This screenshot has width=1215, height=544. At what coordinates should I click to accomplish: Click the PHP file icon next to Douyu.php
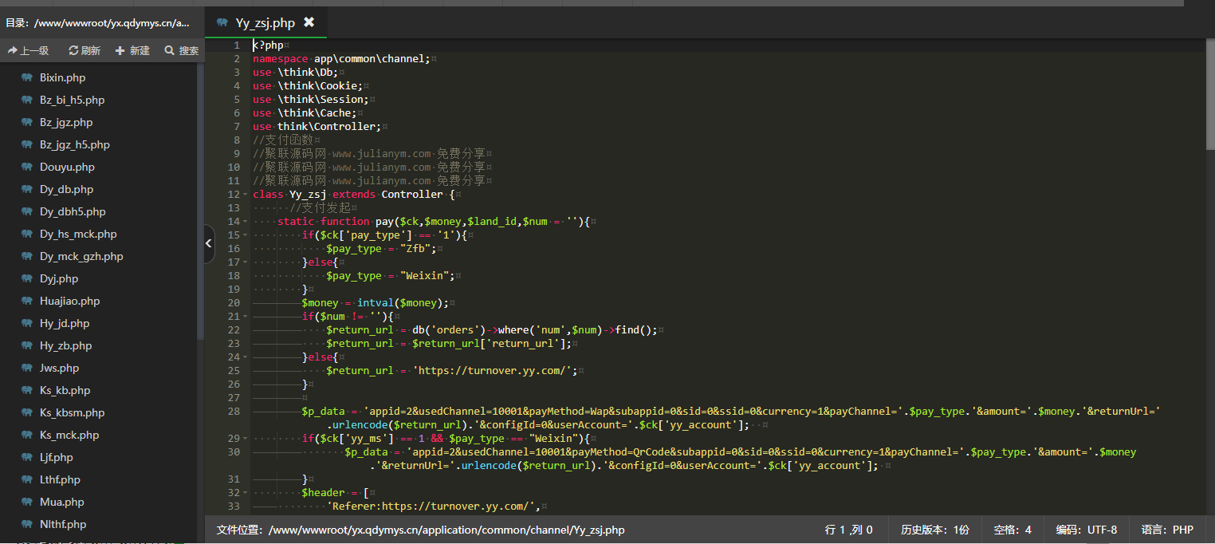click(26, 167)
